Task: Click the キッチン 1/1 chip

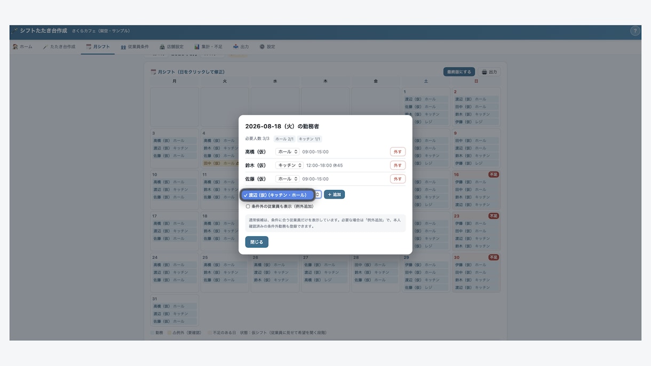Action: [x=309, y=139]
